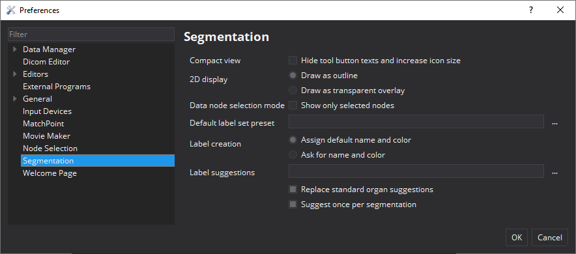Choose Ask for name and color
This screenshot has width=576, height=254.
tap(293, 155)
